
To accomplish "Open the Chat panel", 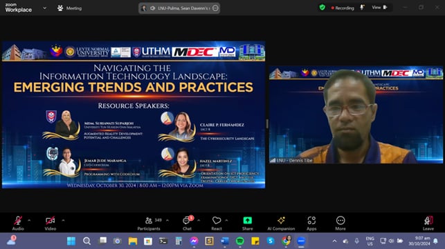I will coord(188,223).
